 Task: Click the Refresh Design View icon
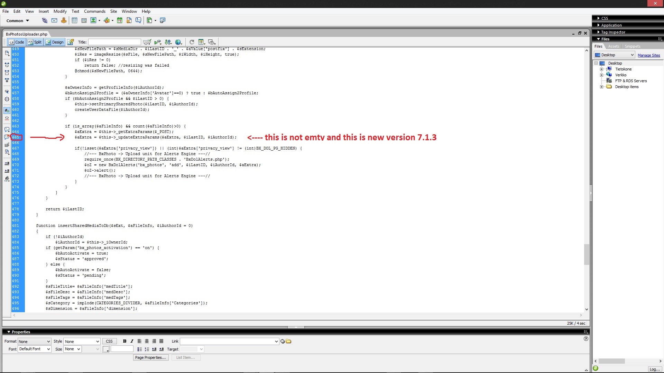[192, 42]
